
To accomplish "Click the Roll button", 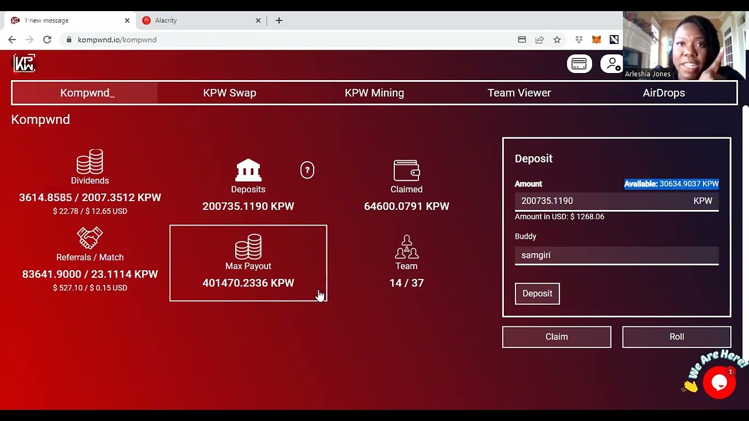I will [676, 337].
